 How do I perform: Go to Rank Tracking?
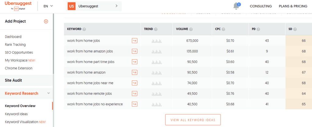pyautogui.click(x=15, y=45)
